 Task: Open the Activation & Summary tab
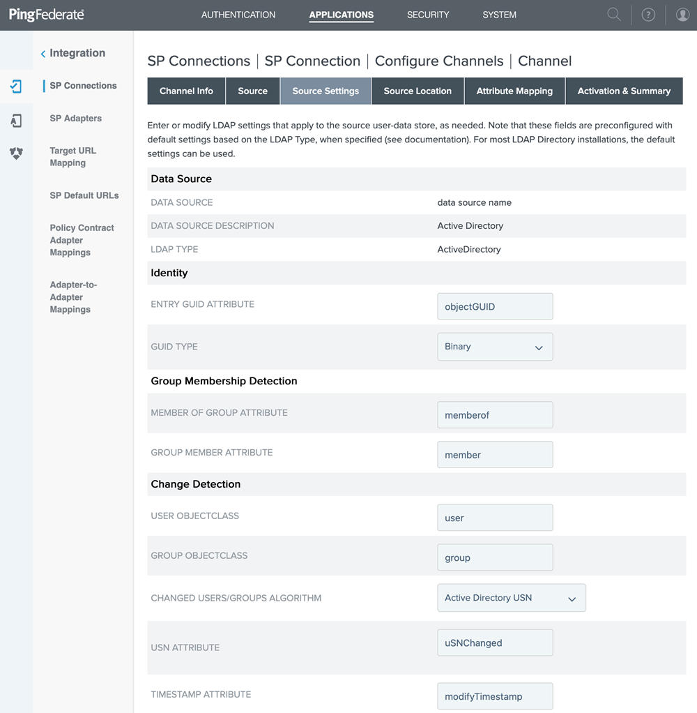click(624, 91)
